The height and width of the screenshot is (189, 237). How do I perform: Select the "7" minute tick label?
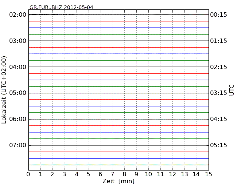(112, 174)
